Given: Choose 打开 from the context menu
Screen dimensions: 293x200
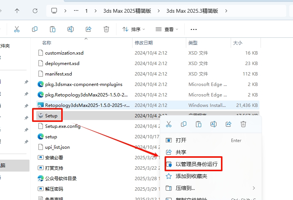Looking at the screenshot, I should [211, 140].
